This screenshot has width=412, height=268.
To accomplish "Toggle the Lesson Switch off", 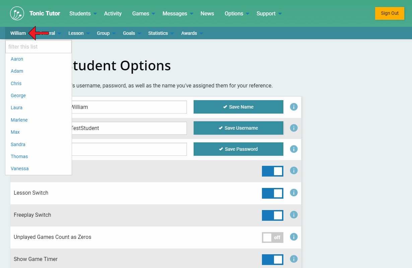I will (272, 193).
